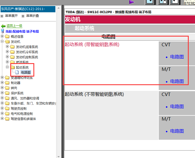The image size is (195, 158).
Task: Click the left panel scrollbar down arrow
Action: (59, 156)
